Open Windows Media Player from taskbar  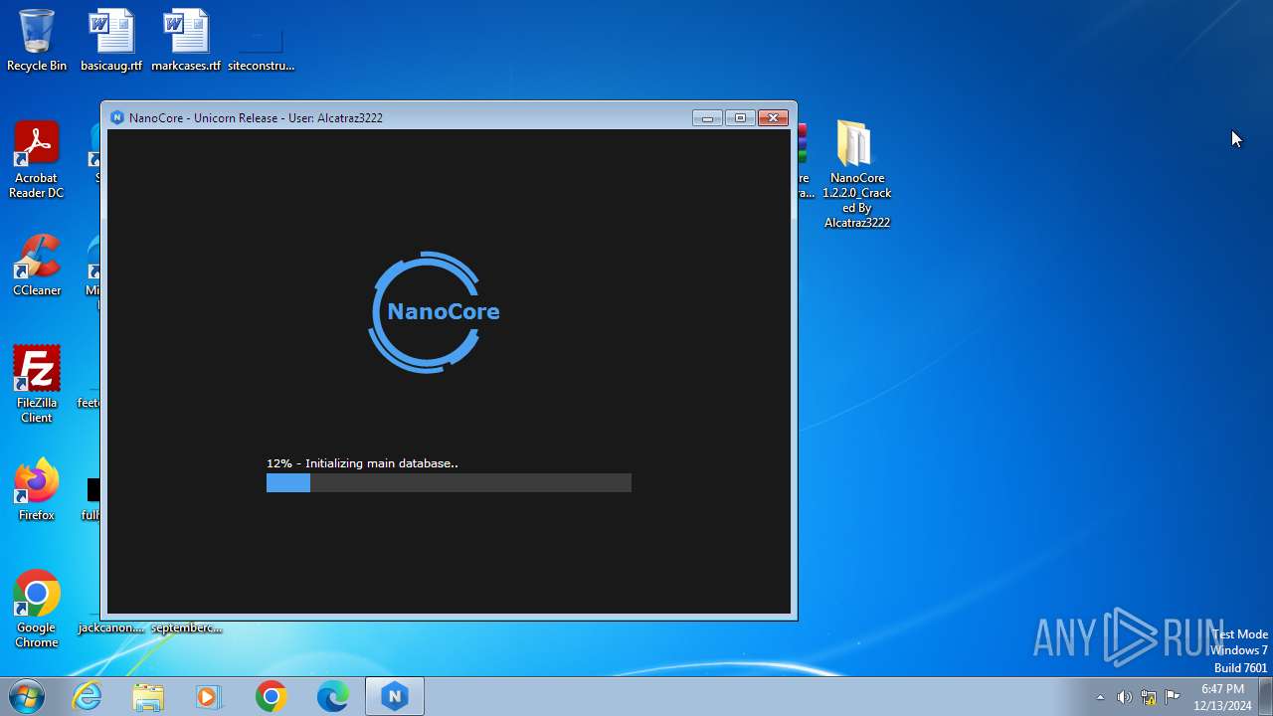point(209,696)
